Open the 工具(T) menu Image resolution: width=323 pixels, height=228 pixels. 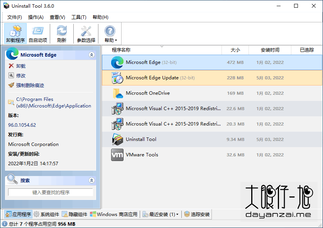79,17
